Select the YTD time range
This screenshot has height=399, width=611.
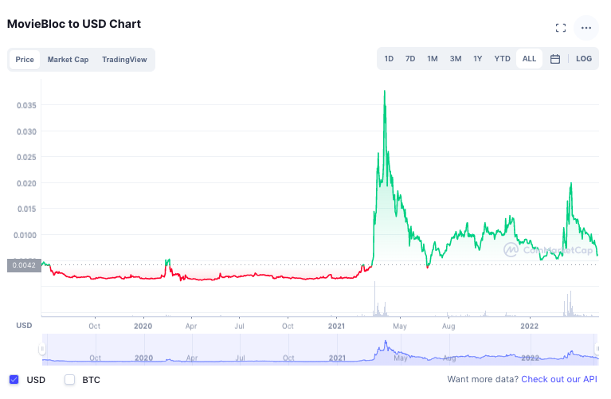[502, 59]
